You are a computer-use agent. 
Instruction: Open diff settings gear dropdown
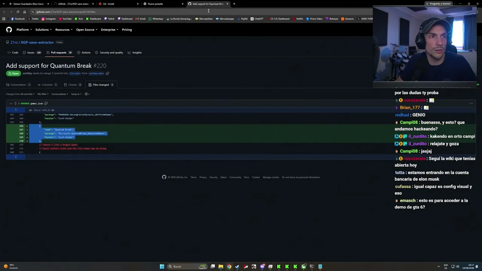[87, 94]
